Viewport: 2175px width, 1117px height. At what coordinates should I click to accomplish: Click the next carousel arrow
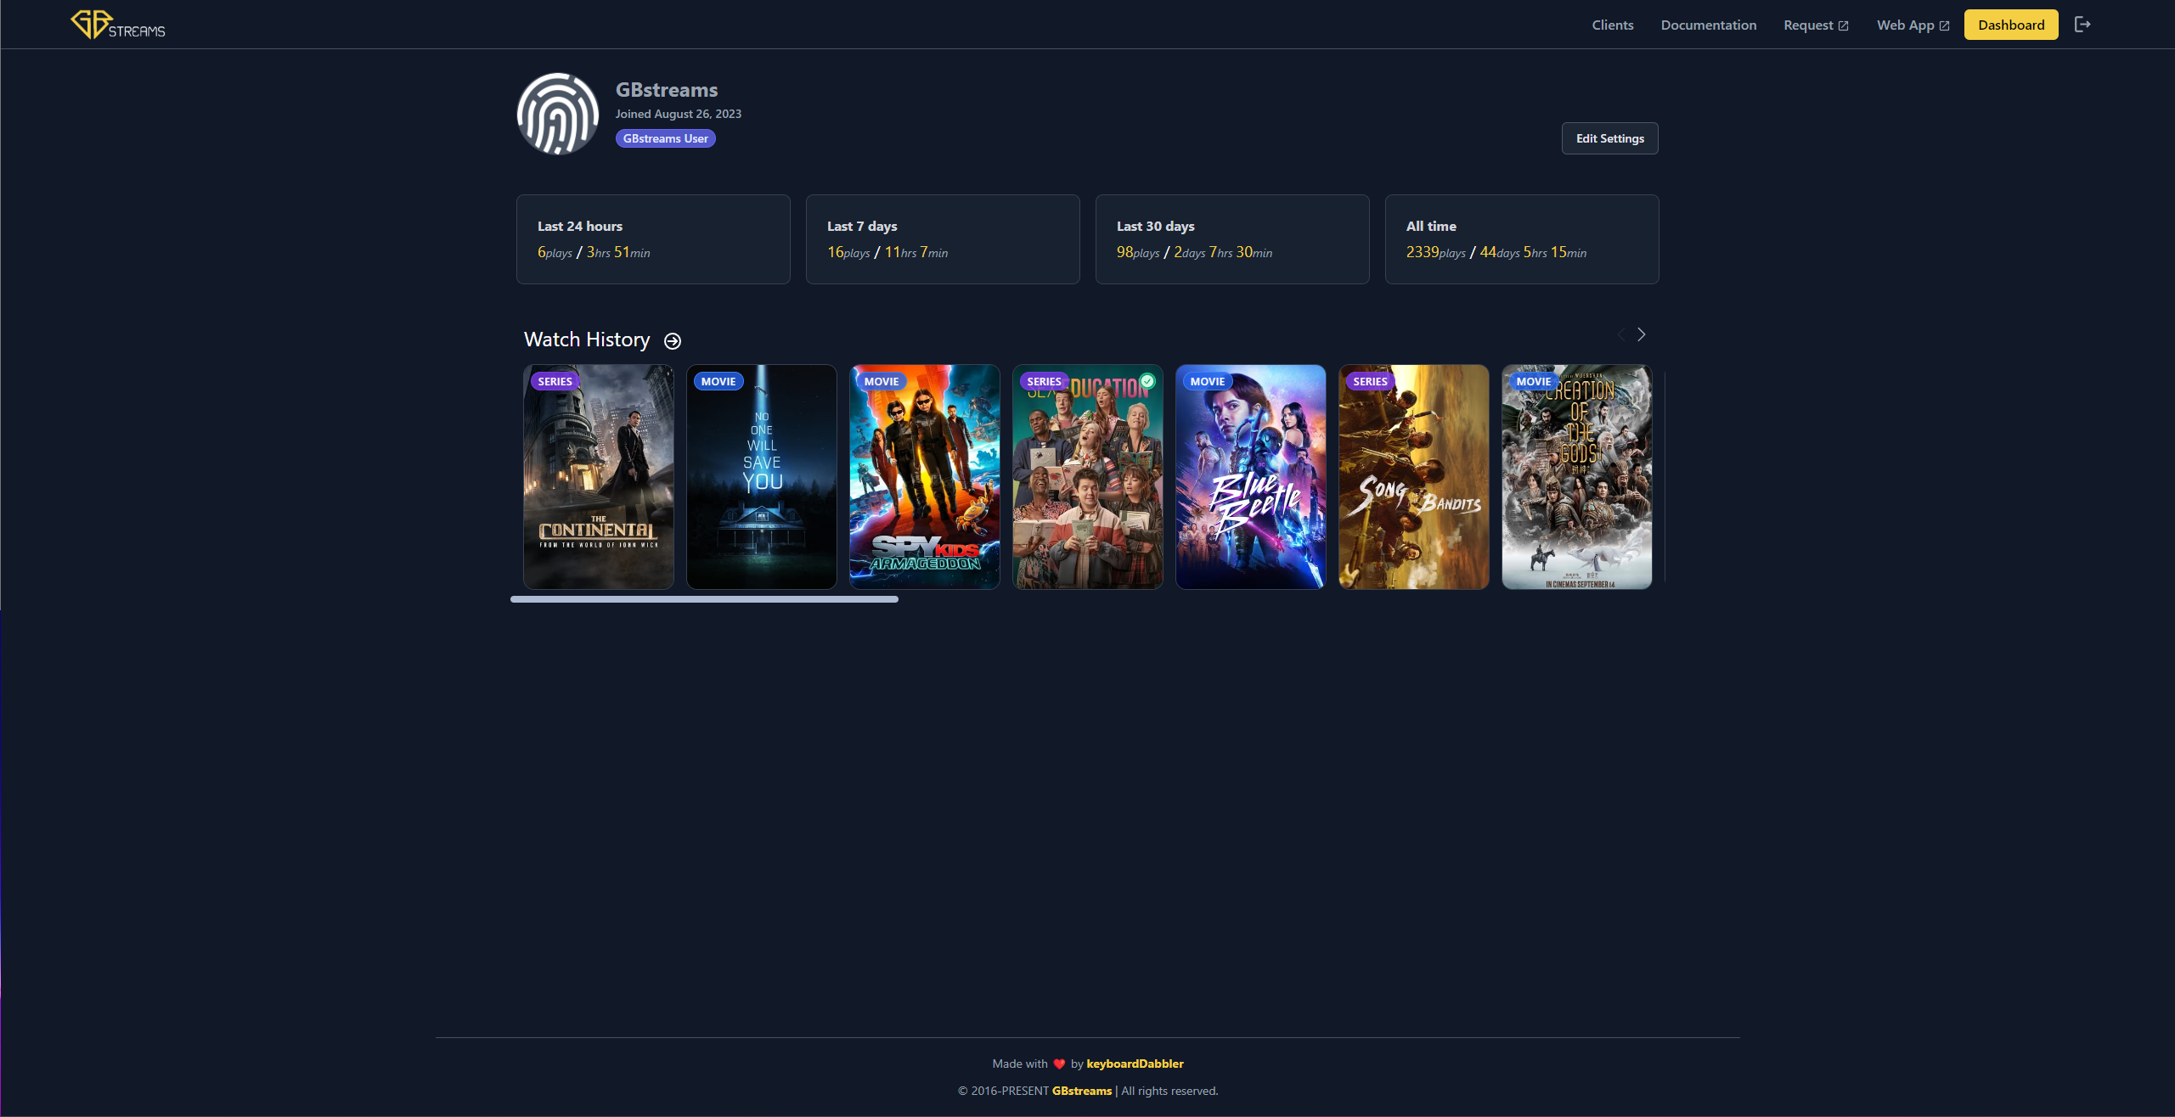pyautogui.click(x=1642, y=334)
